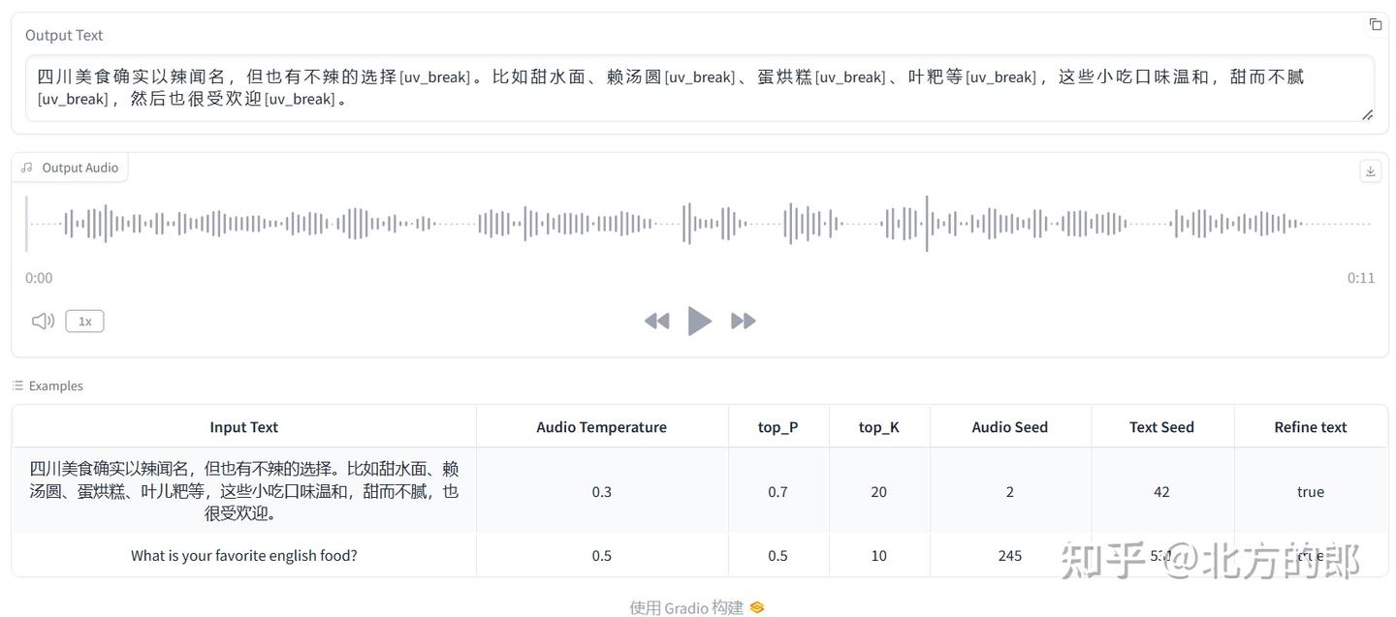
Task: Click the list icon next to Examples
Action: click(x=16, y=385)
